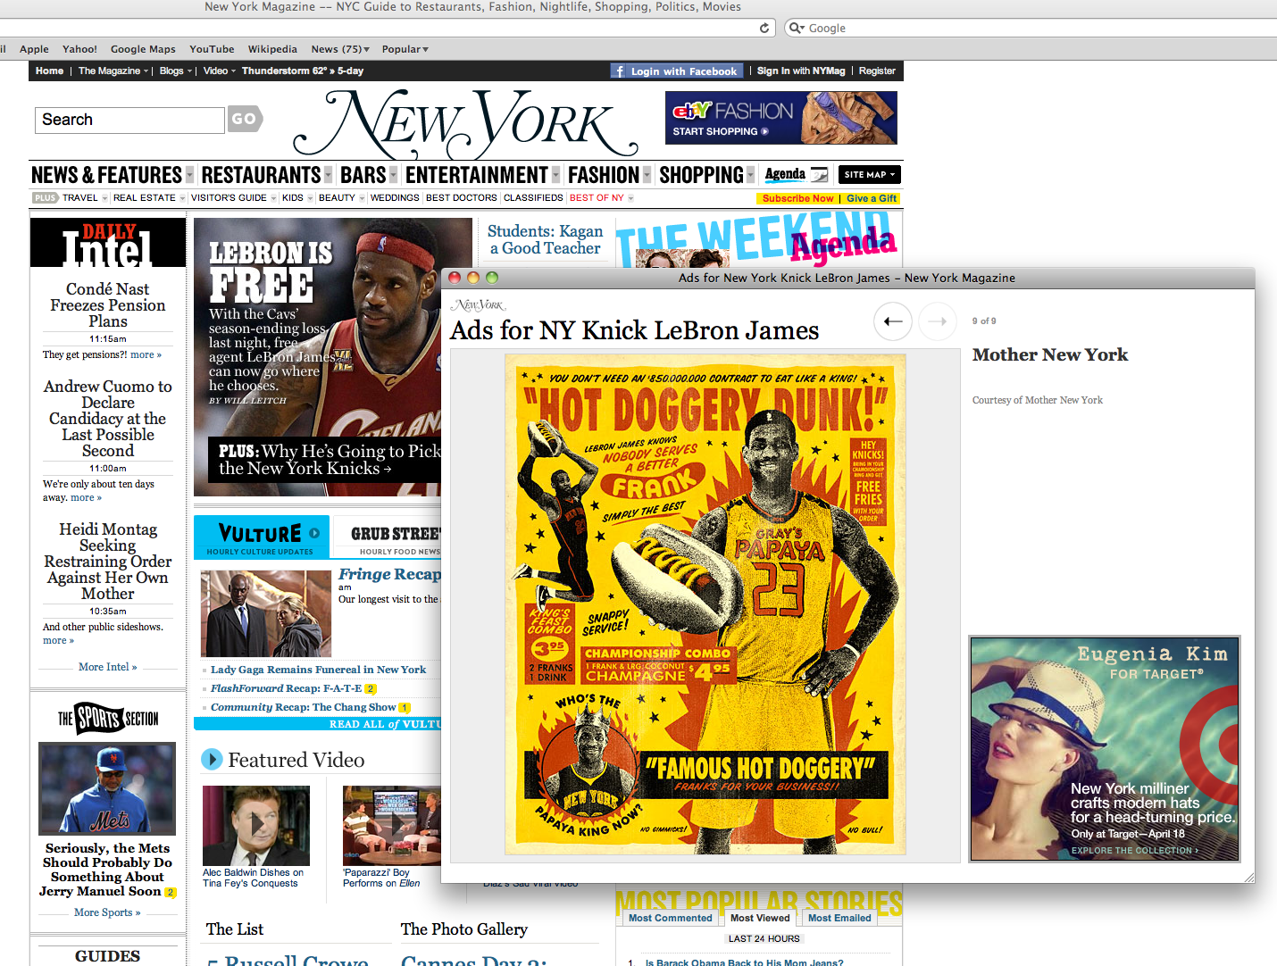
Task: Click The Sports Section logo
Action: pos(108,718)
